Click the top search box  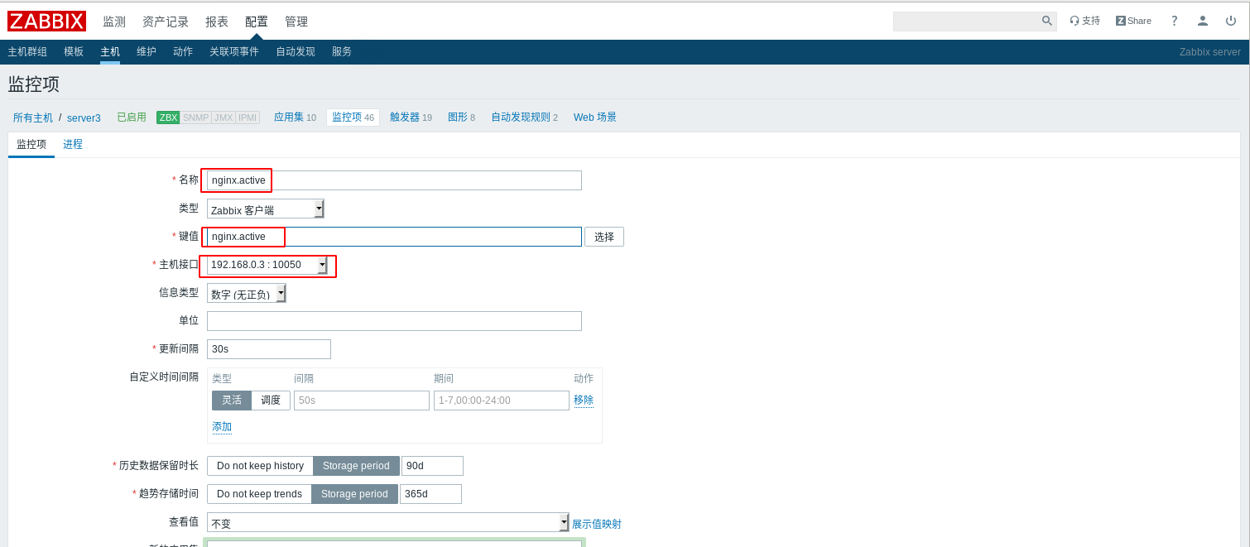pos(965,21)
